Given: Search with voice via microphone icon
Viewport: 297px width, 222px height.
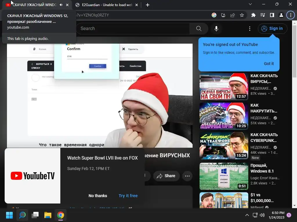Looking at the screenshot, I should pos(216,29).
